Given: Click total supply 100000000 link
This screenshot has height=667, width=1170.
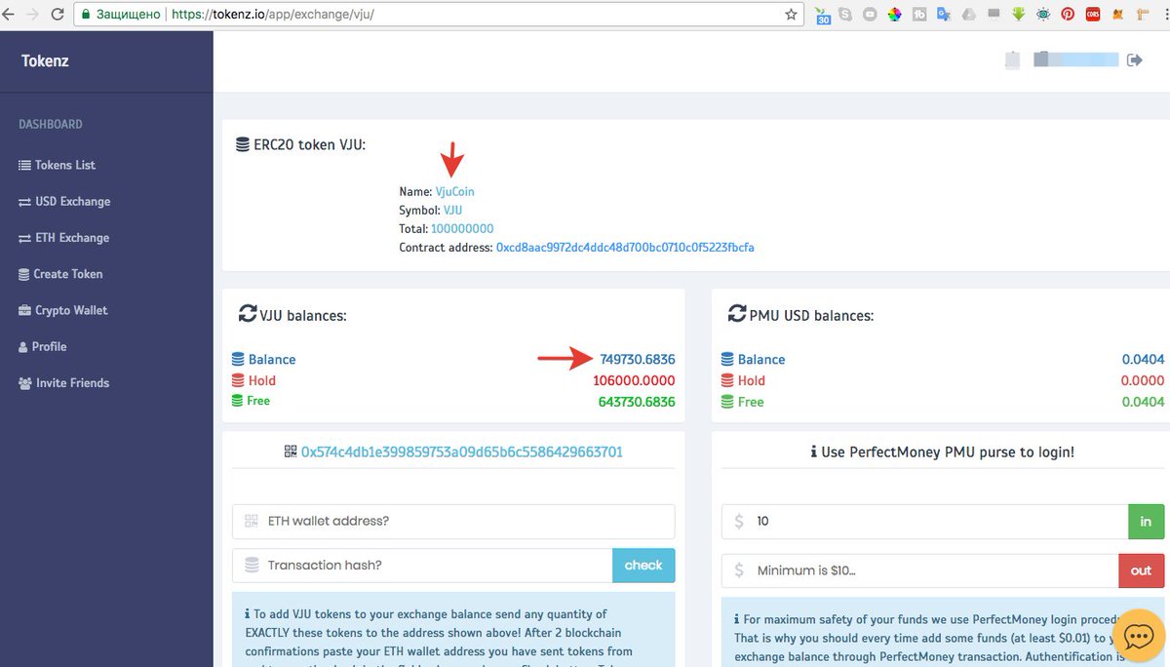Looking at the screenshot, I should pyautogui.click(x=462, y=229).
